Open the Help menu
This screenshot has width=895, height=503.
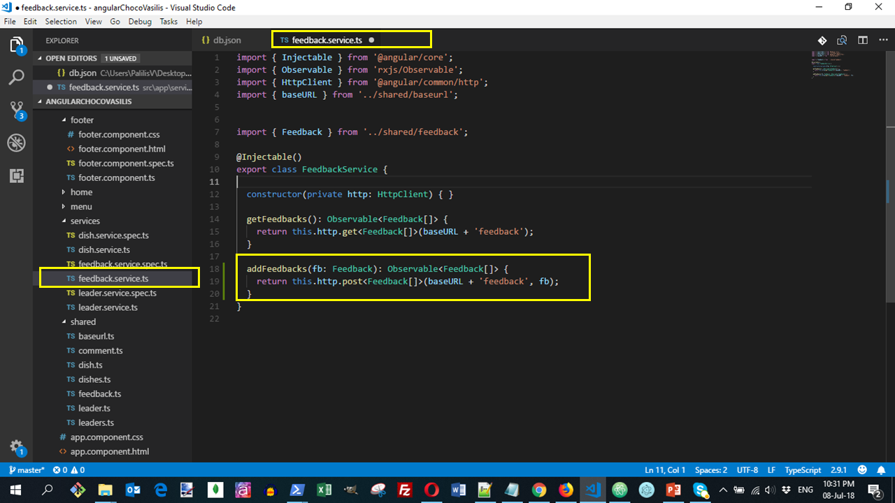click(x=194, y=22)
